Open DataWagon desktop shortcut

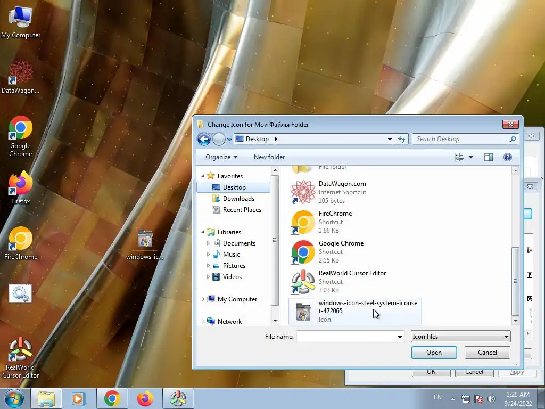(x=21, y=77)
